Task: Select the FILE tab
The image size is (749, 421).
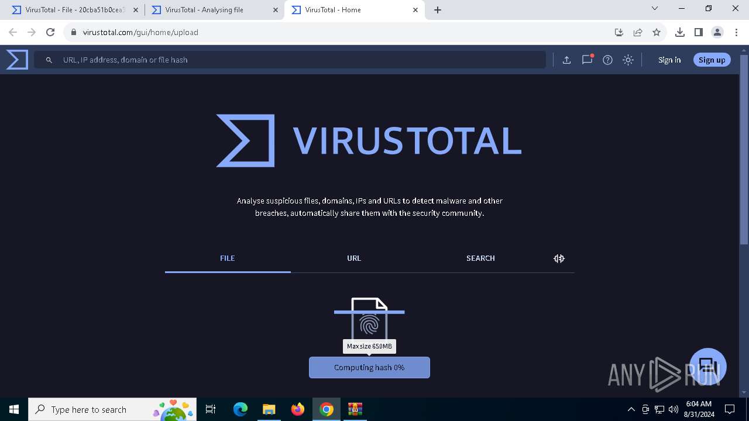Action: coord(228,258)
